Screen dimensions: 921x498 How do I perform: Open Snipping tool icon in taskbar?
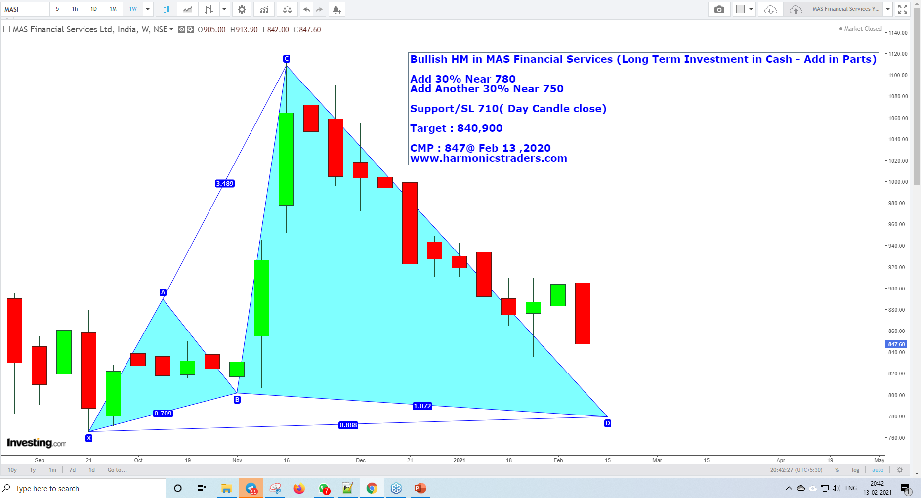click(x=275, y=488)
